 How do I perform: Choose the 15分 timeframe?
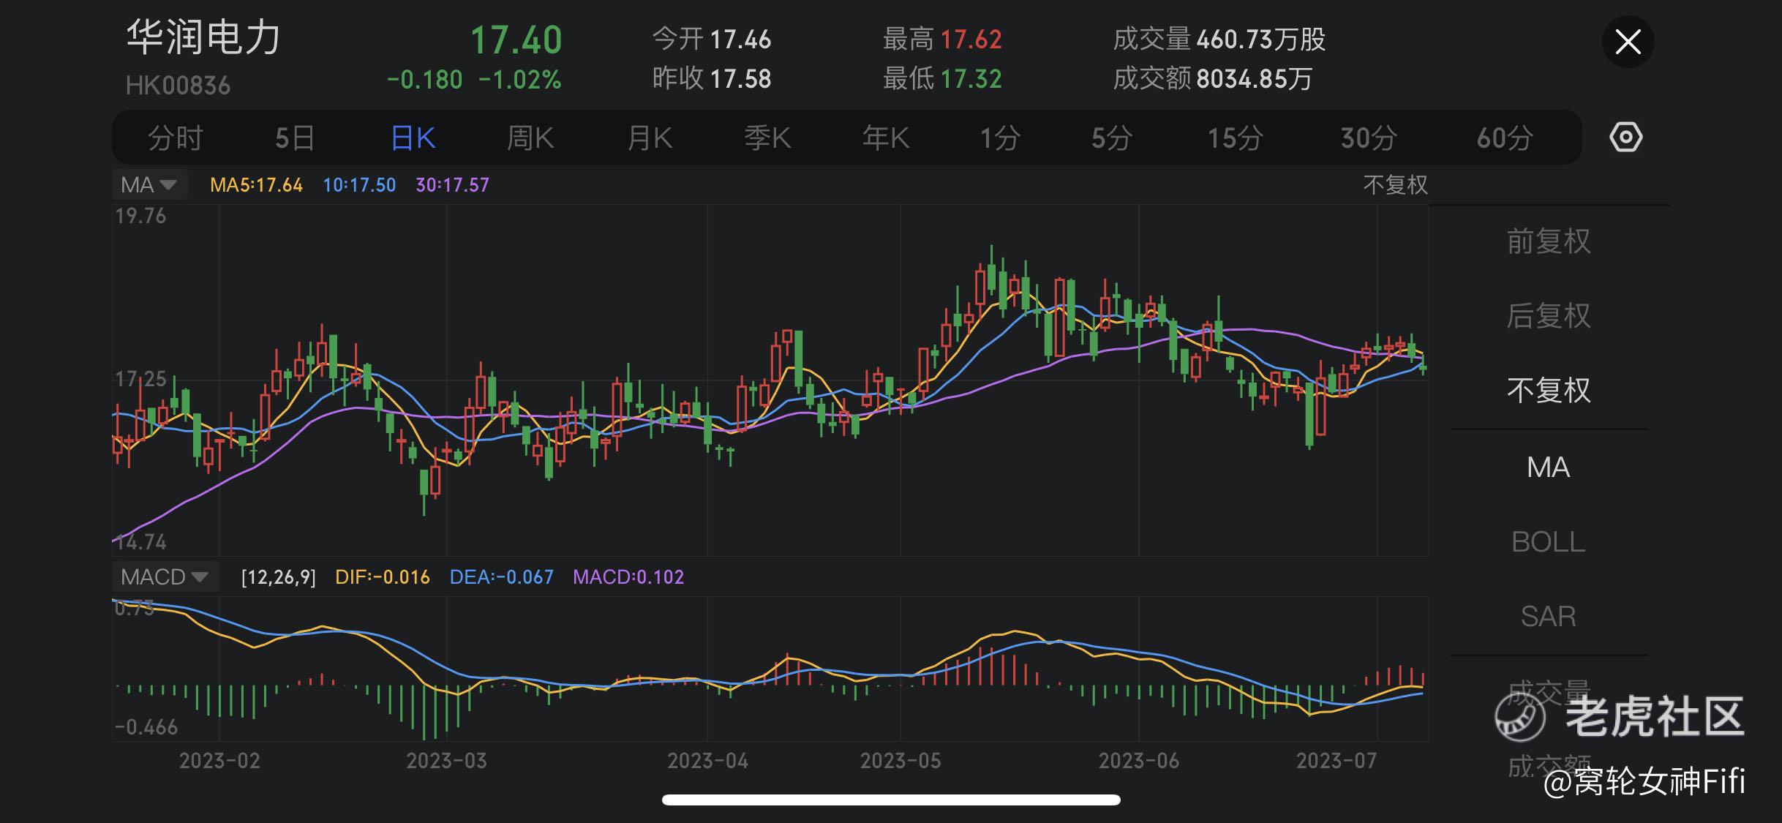(1235, 138)
